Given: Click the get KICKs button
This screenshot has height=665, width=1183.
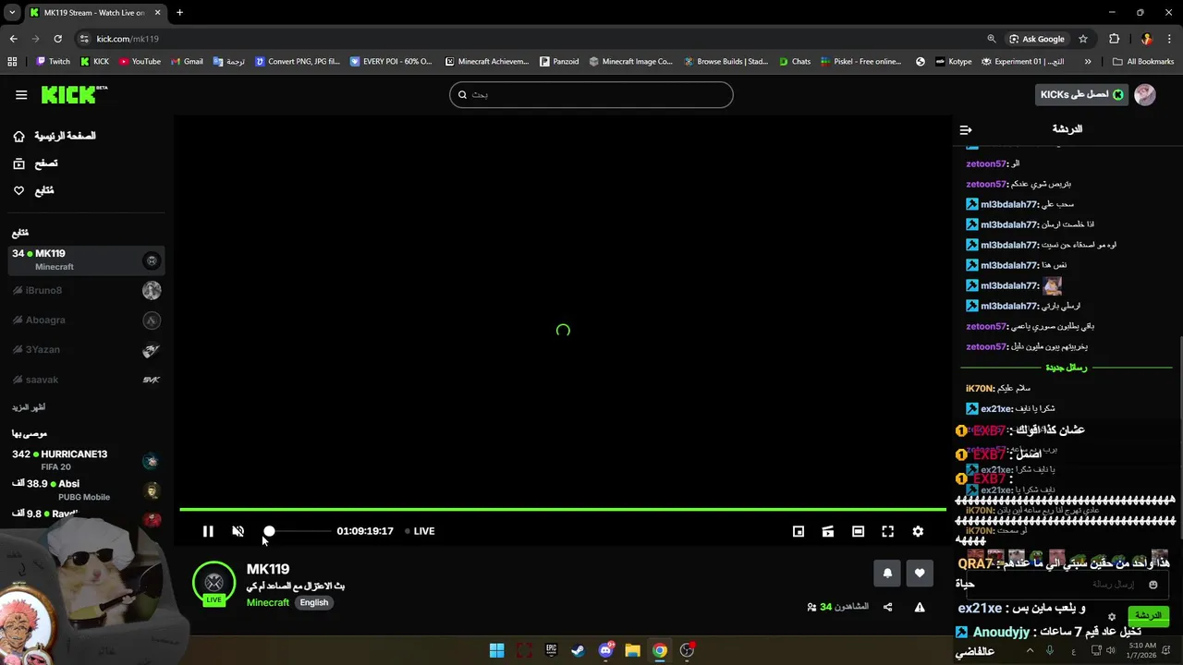Looking at the screenshot, I should (1081, 94).
